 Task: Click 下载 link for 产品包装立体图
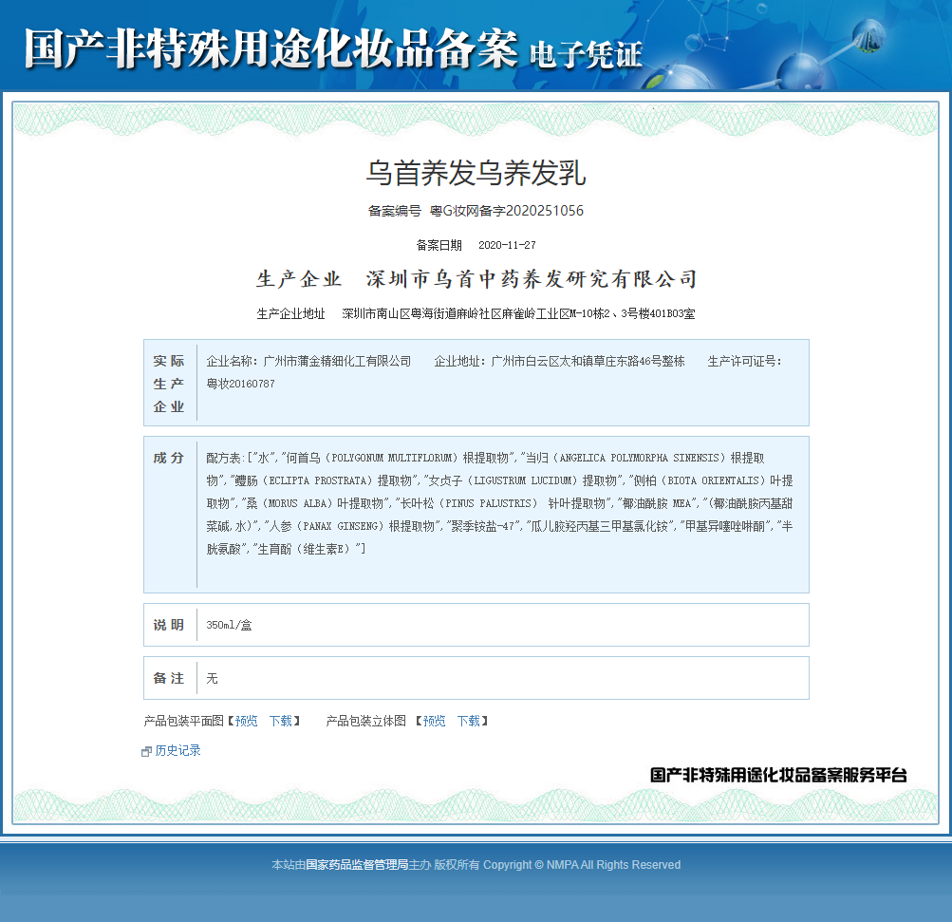click(x=469, y=721)
